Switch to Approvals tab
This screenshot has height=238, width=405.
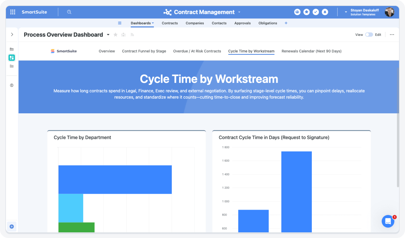tap(242, 23)
